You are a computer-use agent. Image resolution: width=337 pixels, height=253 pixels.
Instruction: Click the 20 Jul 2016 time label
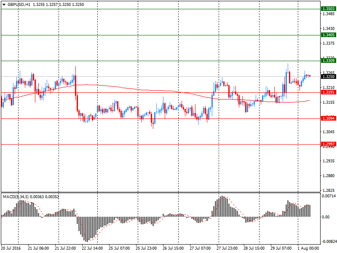11,248
